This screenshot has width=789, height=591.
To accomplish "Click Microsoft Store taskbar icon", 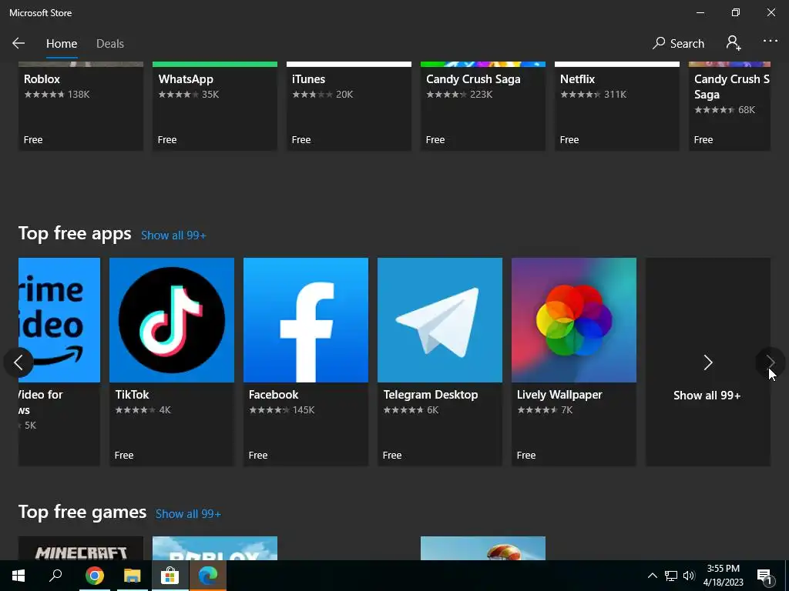I will (x=170, y=576).
